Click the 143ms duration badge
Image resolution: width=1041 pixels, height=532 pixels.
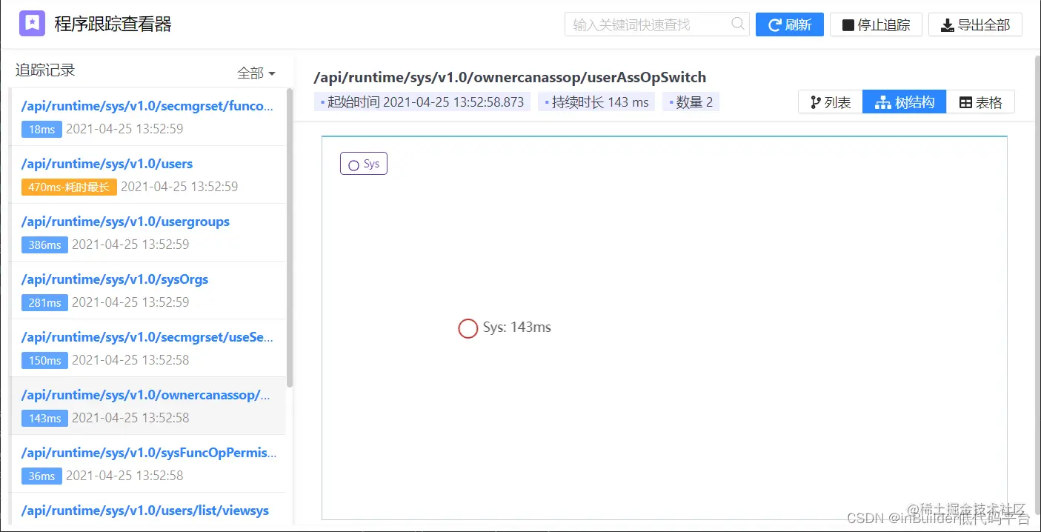[x=44, y=418]
